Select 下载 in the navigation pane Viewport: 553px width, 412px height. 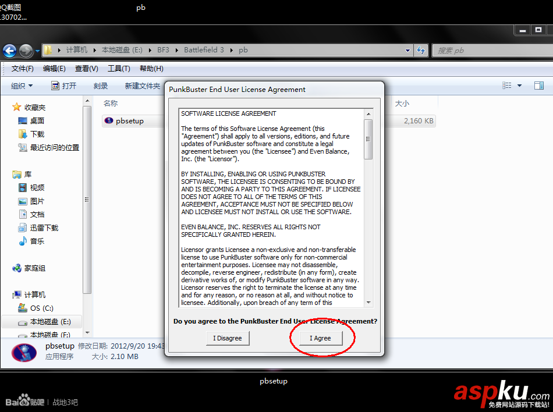(x=37, y=134)
